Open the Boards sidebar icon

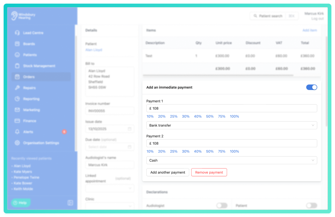click(17, 44)
